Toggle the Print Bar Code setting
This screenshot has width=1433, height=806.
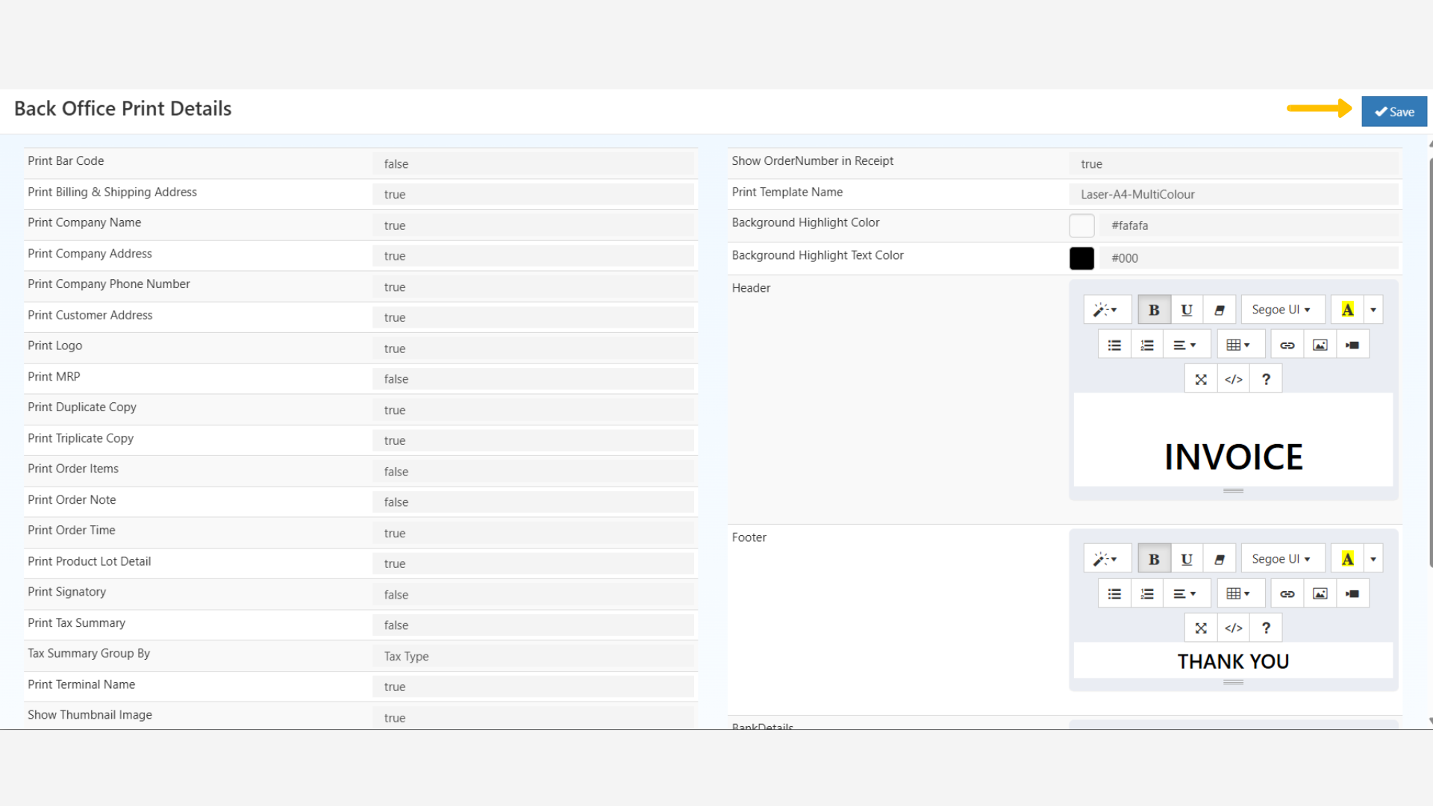coord(534,163)
